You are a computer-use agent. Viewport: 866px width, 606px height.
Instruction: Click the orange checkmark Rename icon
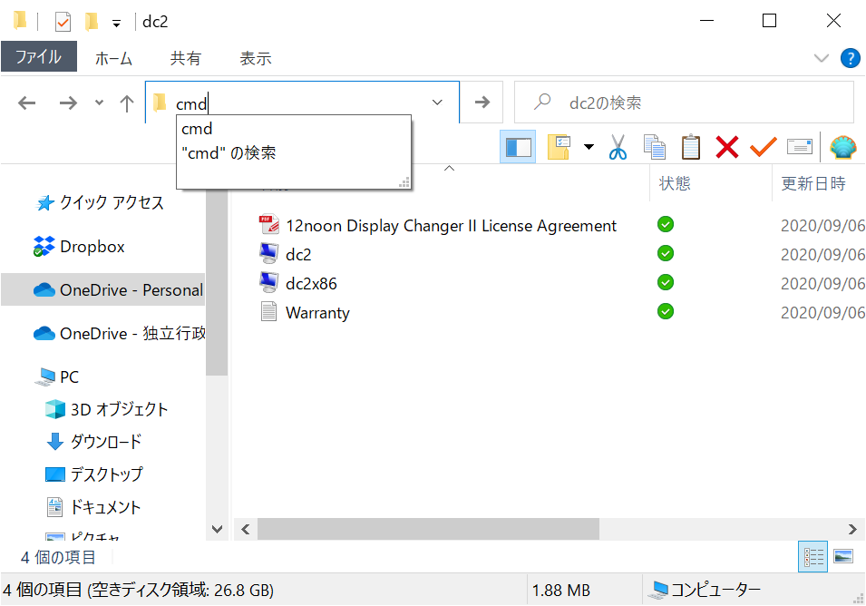[x=764, y=148]
